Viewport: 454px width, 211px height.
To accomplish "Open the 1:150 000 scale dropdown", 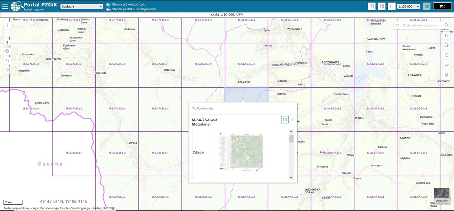I will [x=409, y=6].
